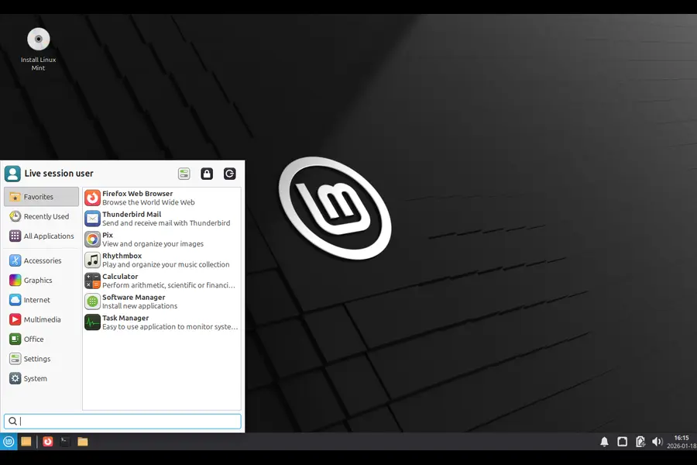Click the logout icon in the menu
The width and height of the screenshot is (697, 465).
[x=229, y=174]
